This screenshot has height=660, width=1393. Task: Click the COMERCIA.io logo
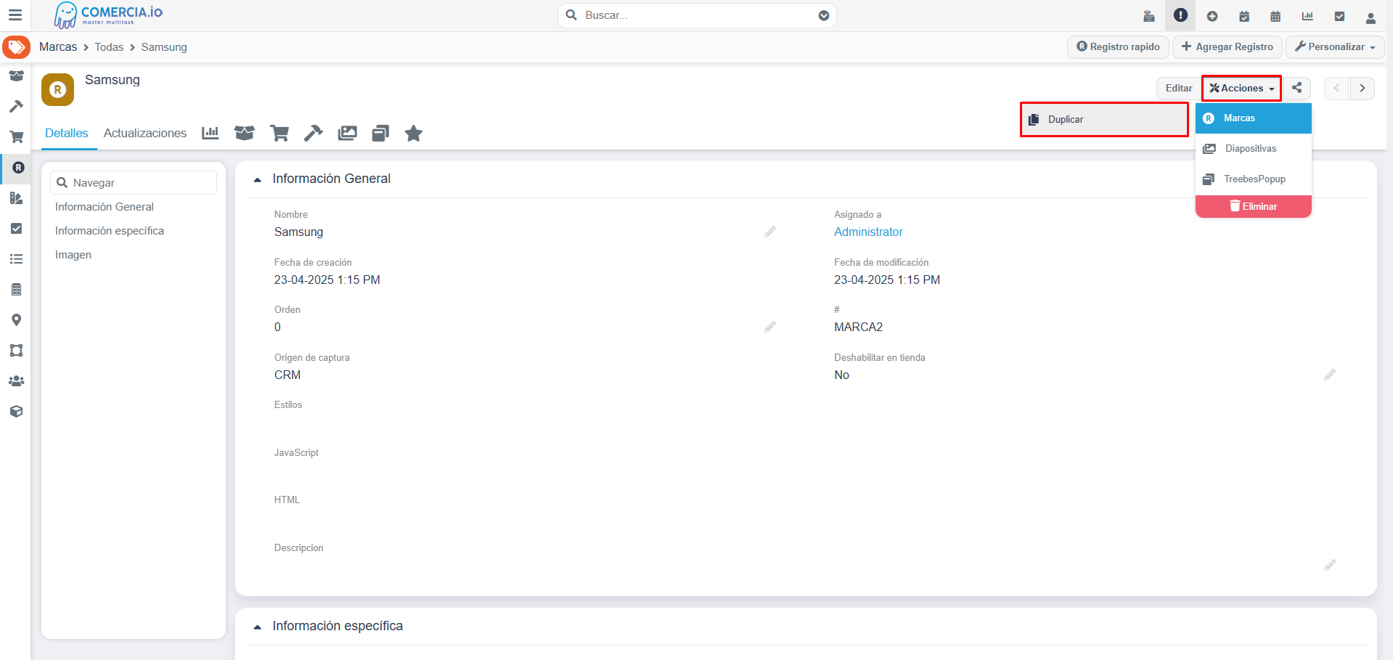pyautogui.click(x=109, y=15)
